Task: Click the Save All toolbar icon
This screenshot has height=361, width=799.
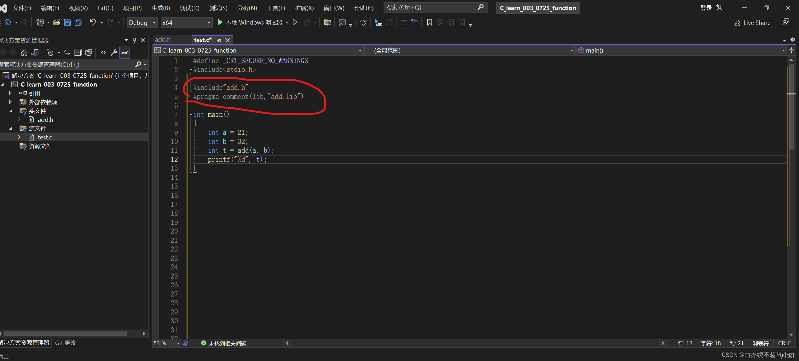Action: coord(78,22)
